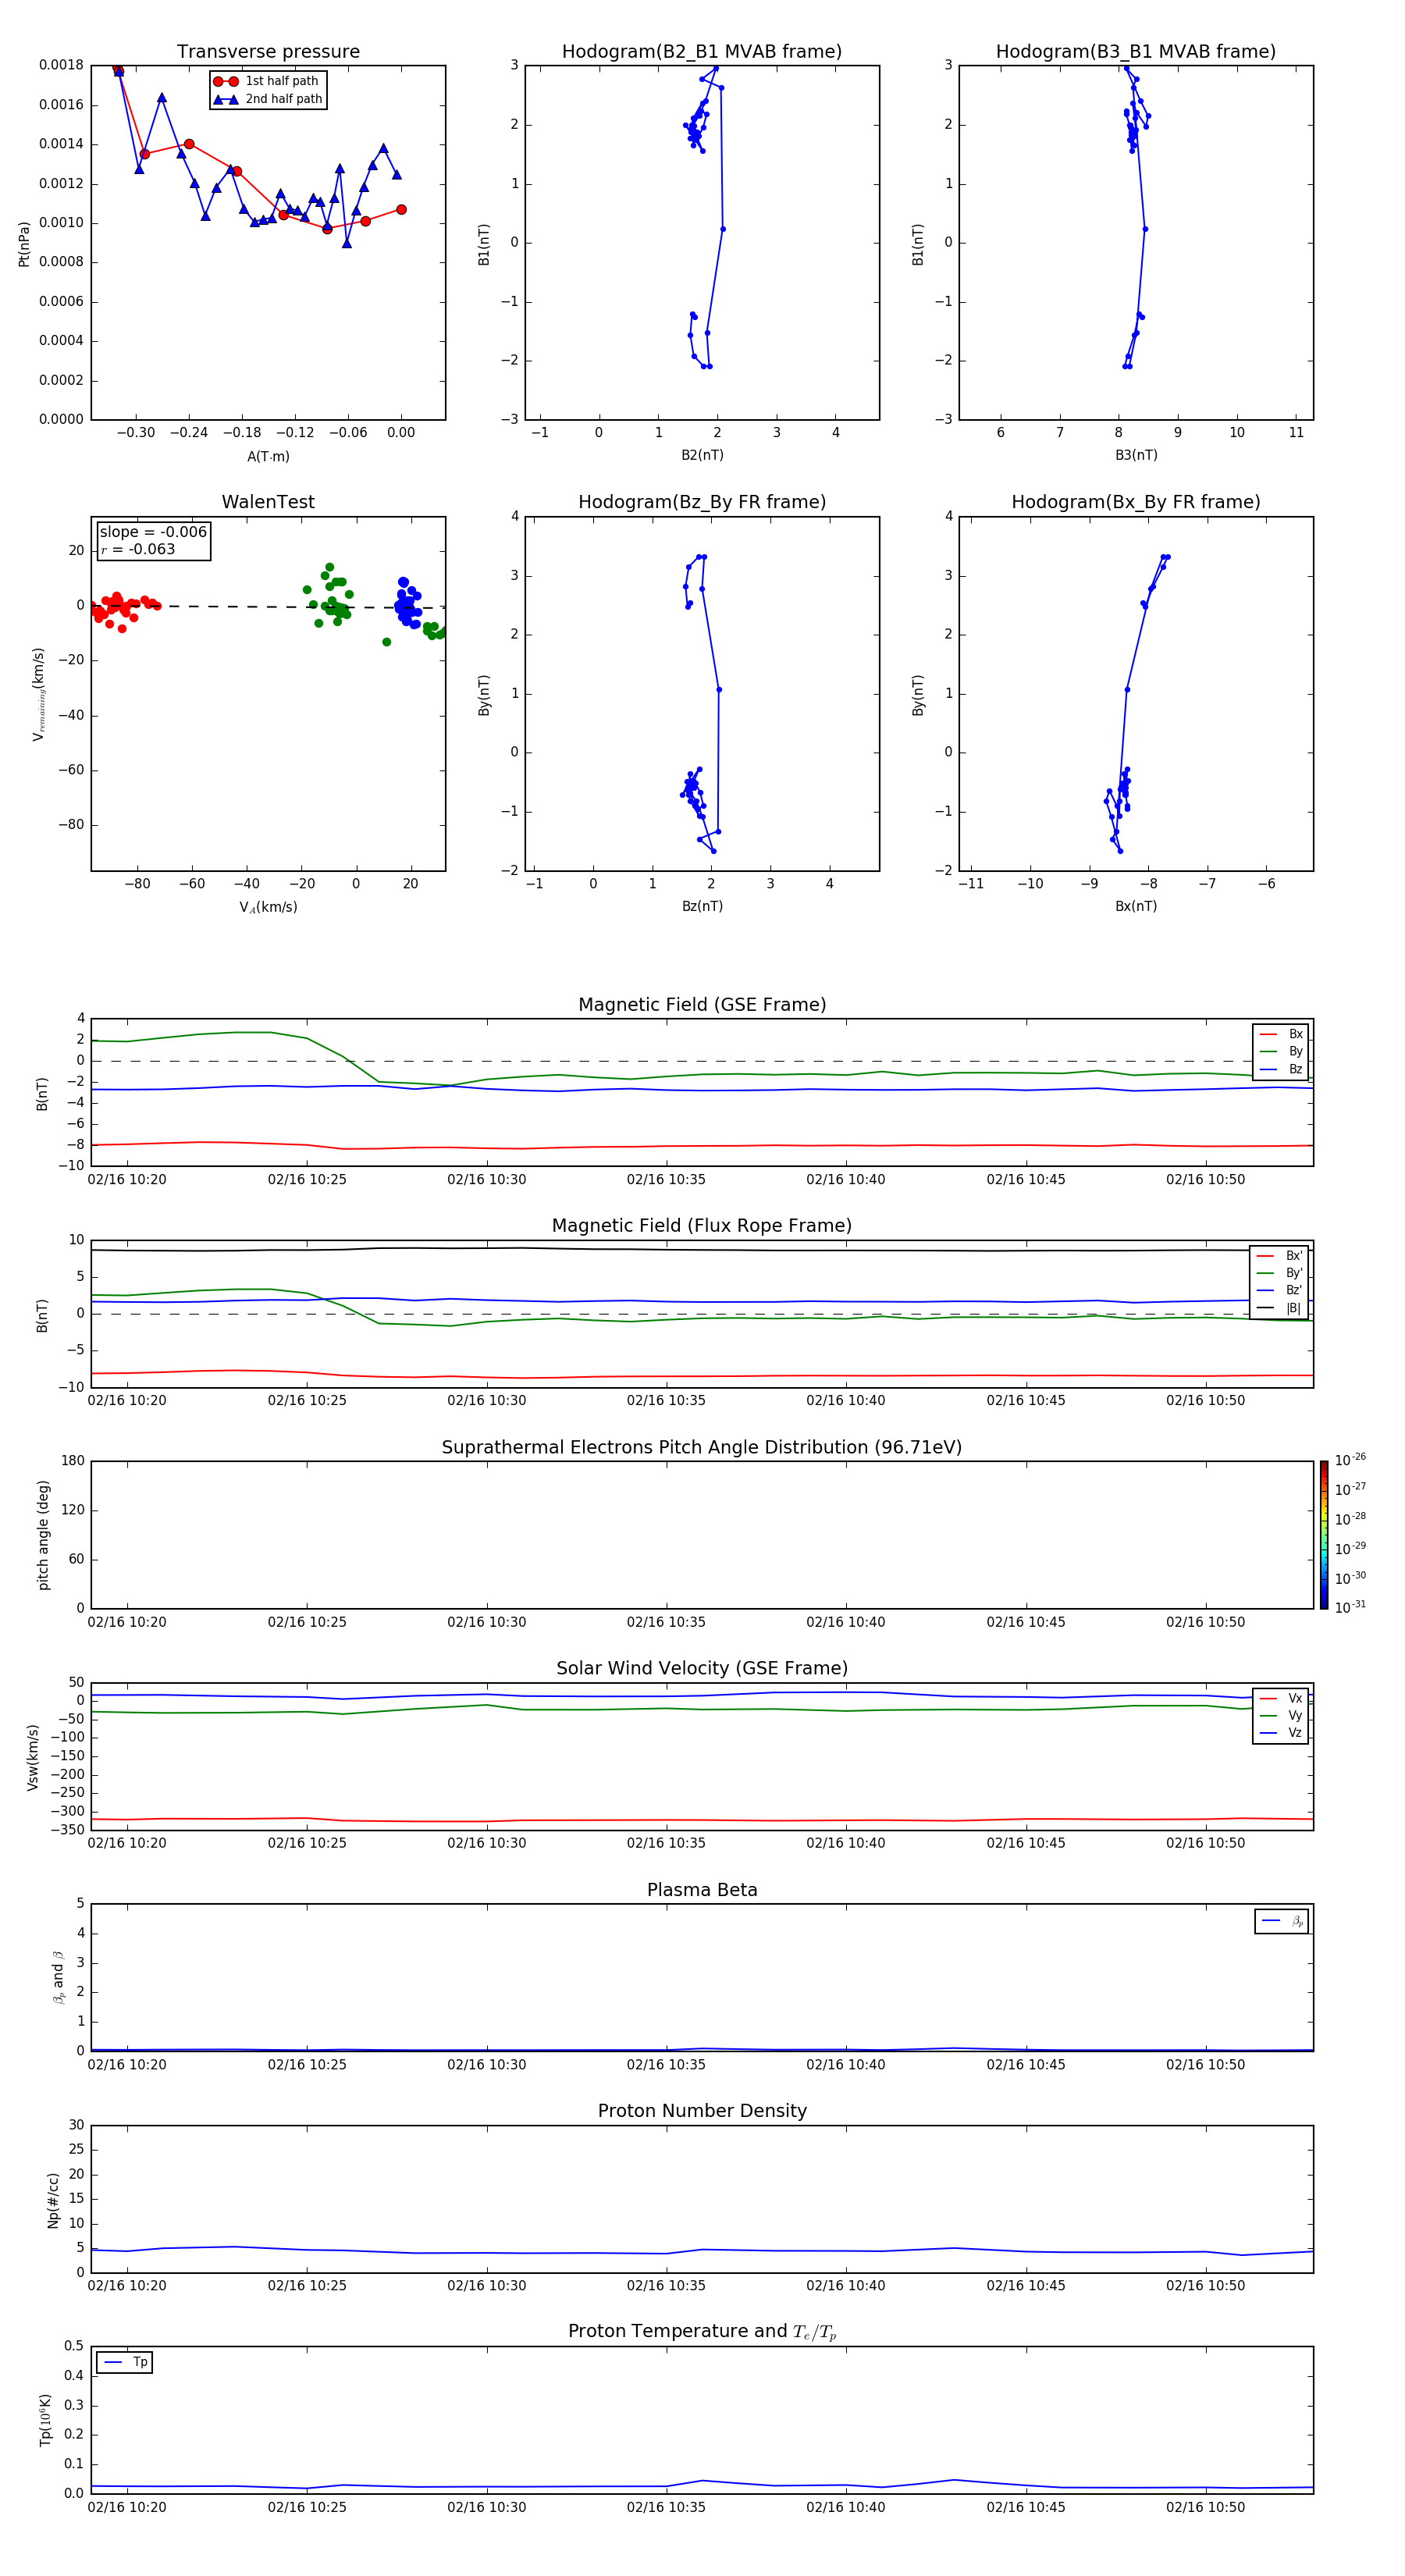Select the Vx entry in velocity legend

click(1281, 1698)
